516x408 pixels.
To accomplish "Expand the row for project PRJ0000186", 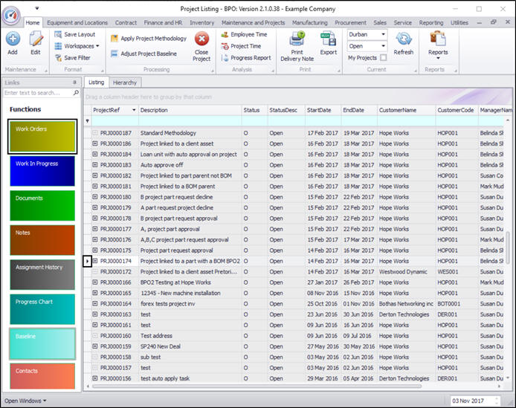I will coord(95,143).
